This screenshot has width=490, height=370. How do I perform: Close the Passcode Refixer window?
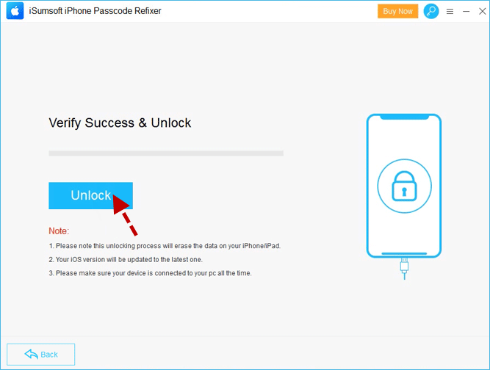pyautogui.click(x=483, y=11)
